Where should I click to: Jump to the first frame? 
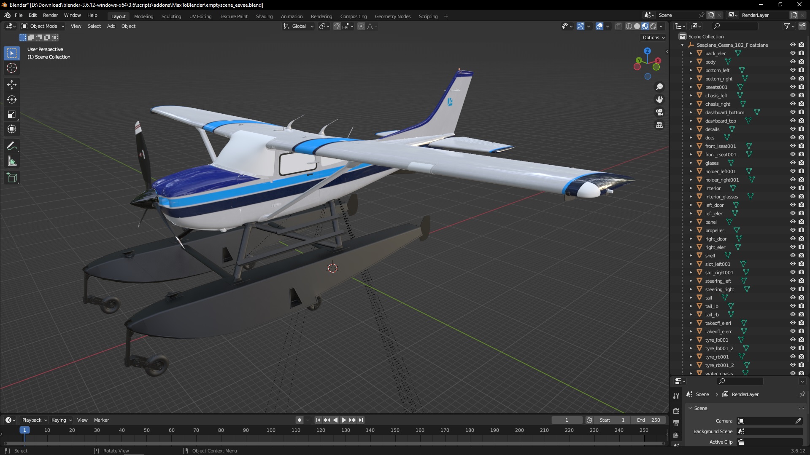tap(318, 420)
